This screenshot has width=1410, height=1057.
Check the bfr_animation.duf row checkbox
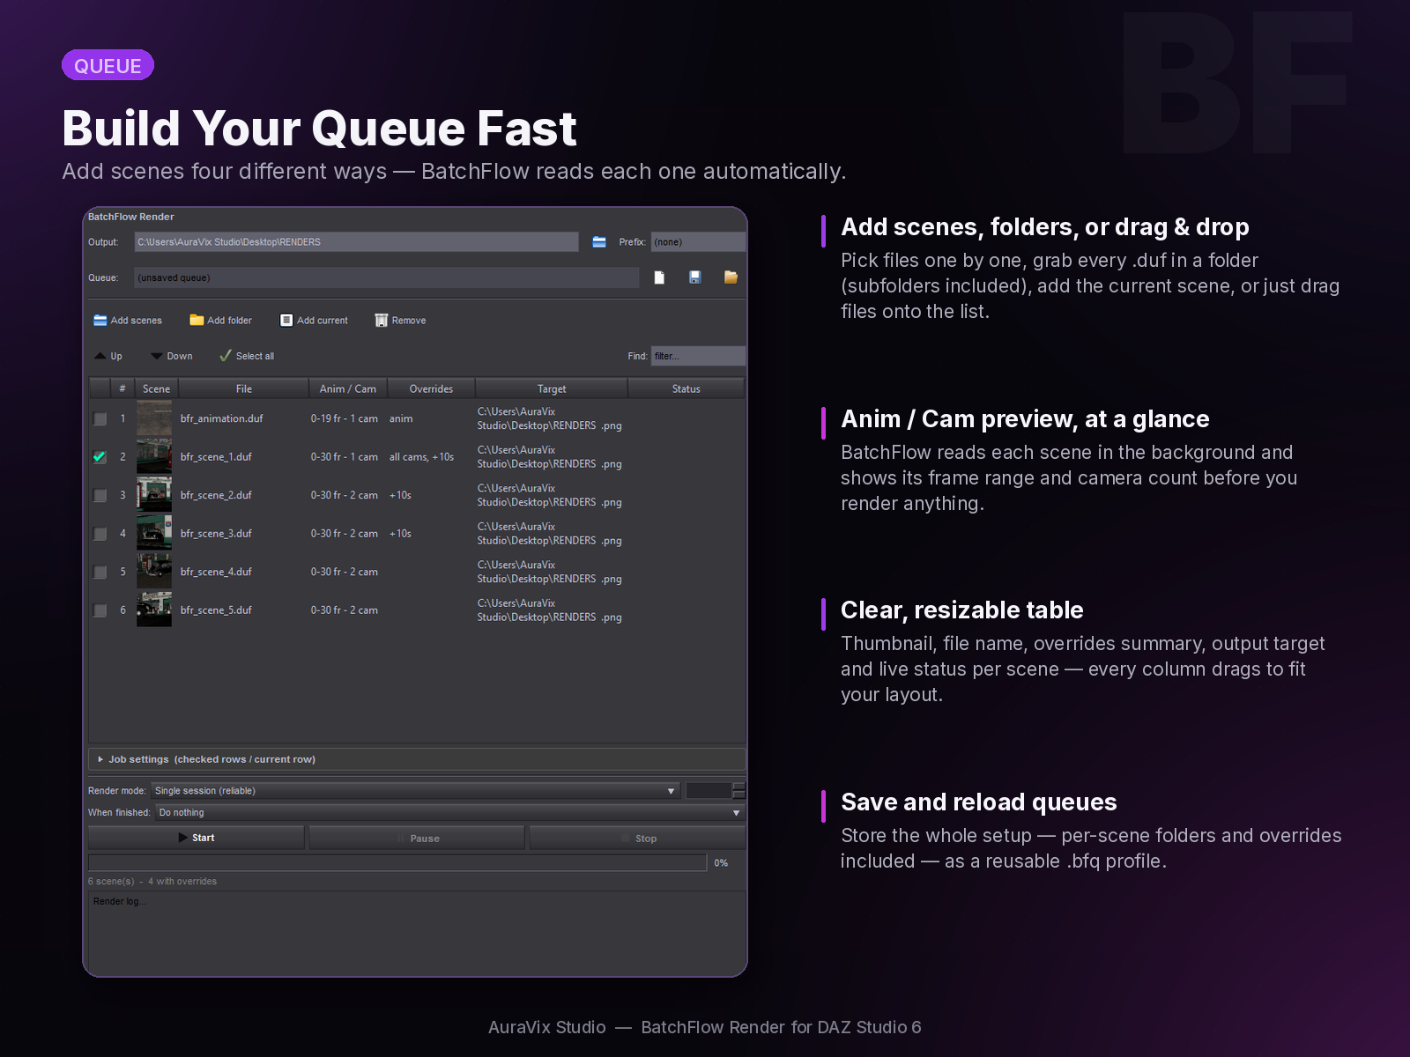coord(100,419)
